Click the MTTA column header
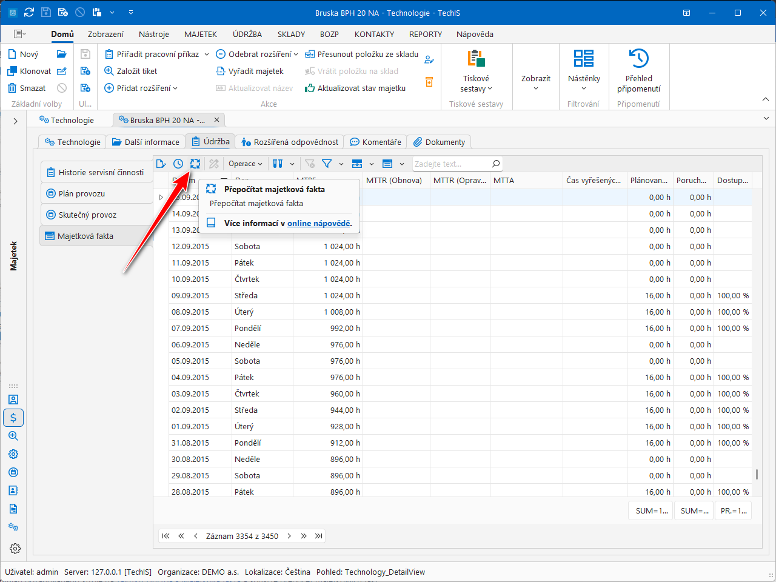776x582 pixels. tap(526, 180)
